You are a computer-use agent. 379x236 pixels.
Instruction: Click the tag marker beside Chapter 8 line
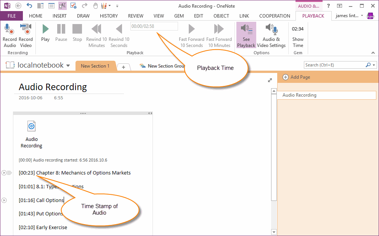click(10, 173)
